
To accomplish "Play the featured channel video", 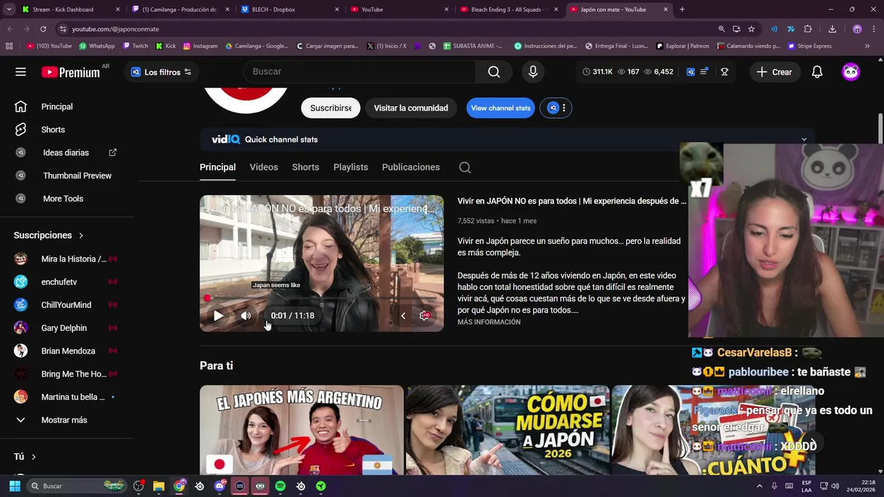I will (x=218, y=315).
